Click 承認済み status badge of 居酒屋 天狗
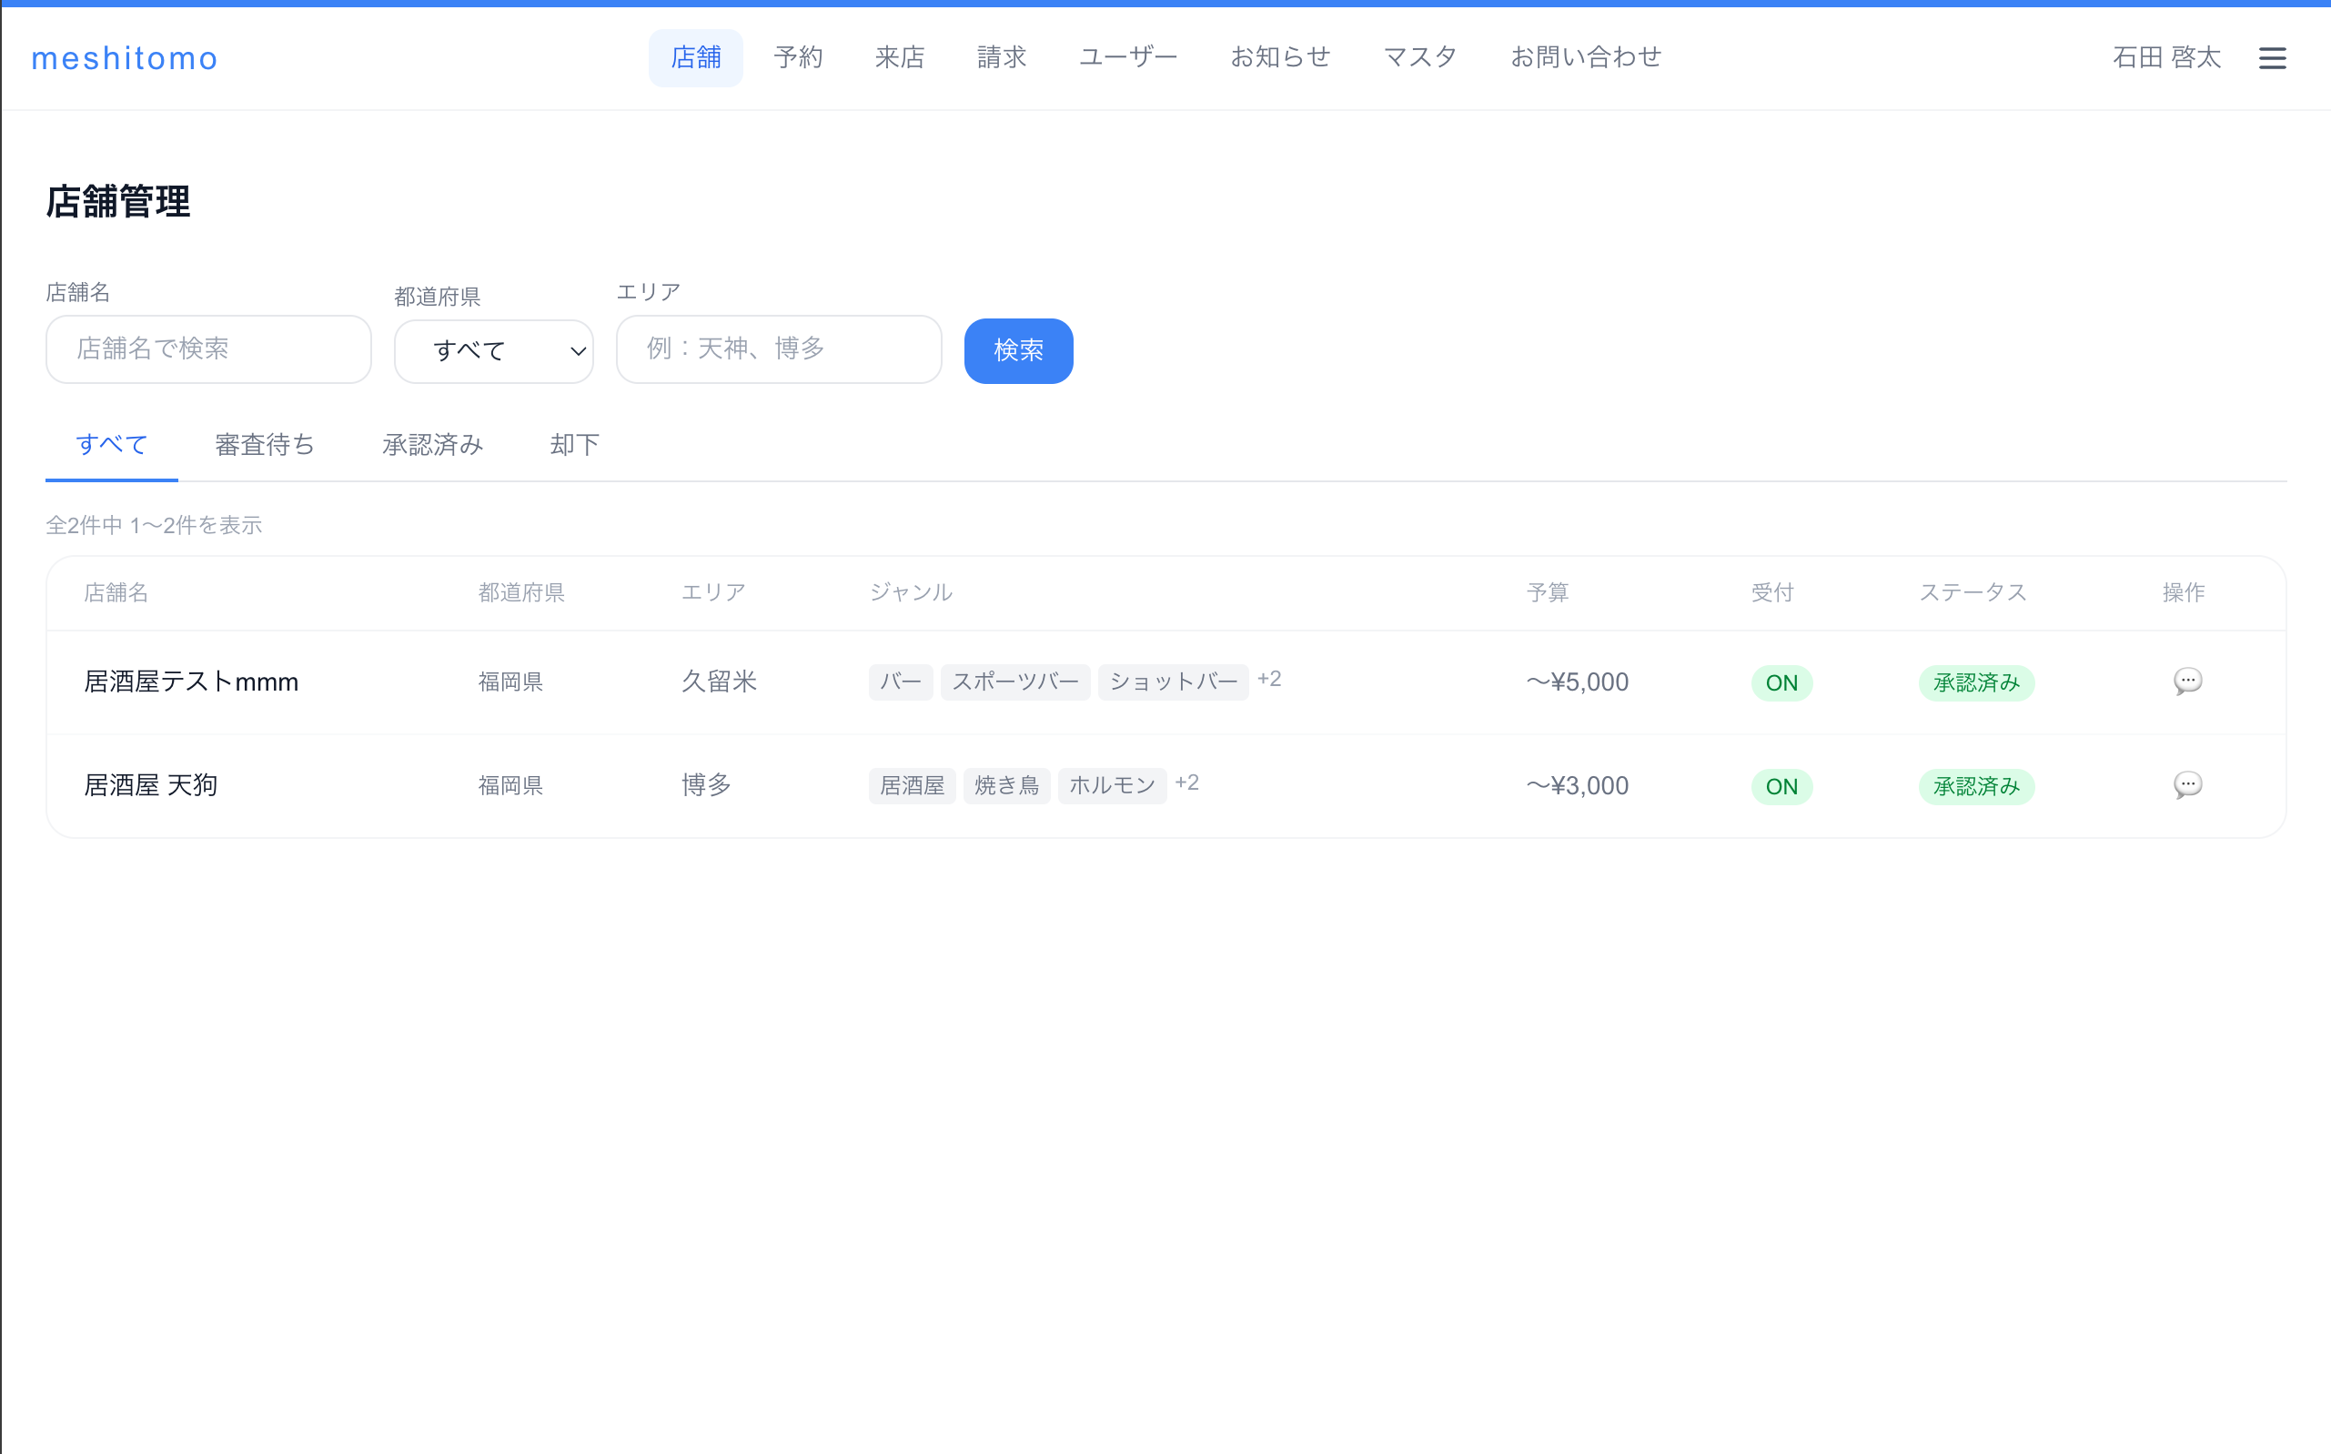Screen dimensions: 2331x1454 (x=1976, y=787)
